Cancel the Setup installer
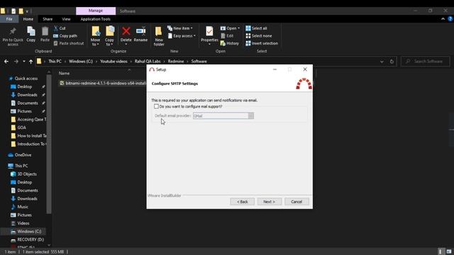Image resolution: width=454 pixels, height=255 pixels. (x=297, y=201)
